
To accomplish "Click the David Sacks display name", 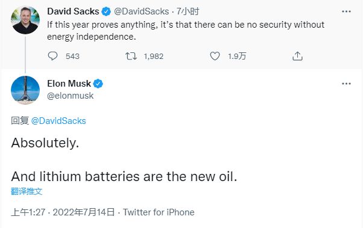I will click(x=73, y=11).
